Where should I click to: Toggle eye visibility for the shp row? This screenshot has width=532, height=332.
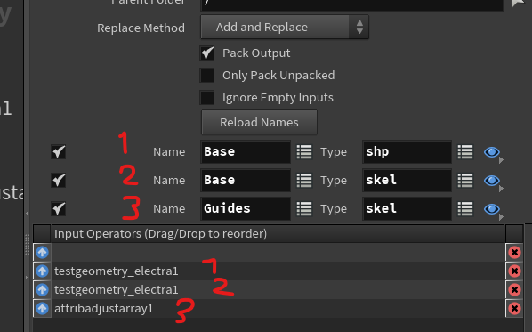point(492,152)
